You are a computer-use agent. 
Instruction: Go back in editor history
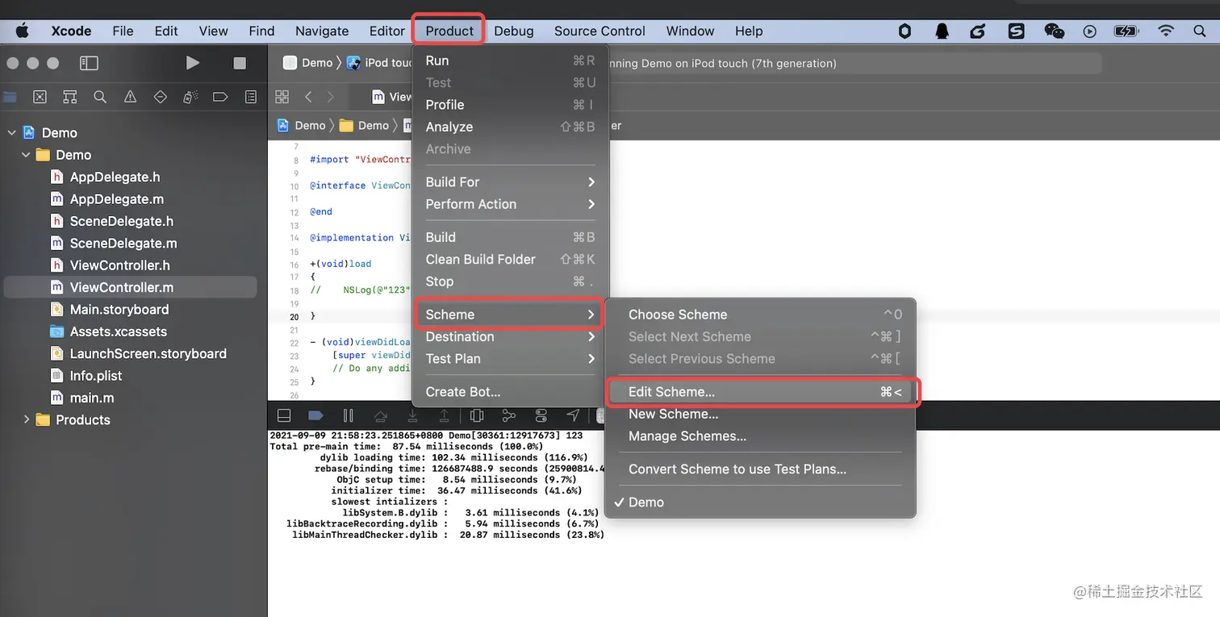click(308, 97)
